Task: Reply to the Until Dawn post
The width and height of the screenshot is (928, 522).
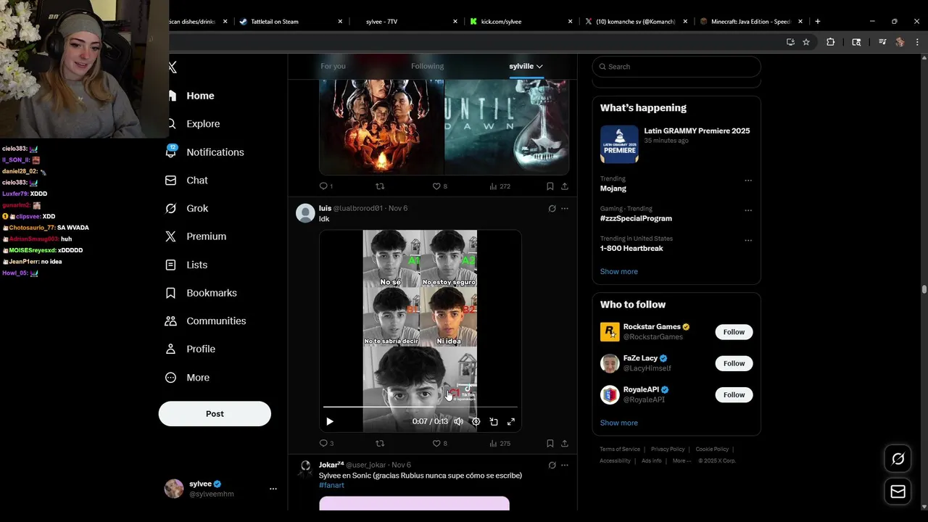Action: [326, 186]
